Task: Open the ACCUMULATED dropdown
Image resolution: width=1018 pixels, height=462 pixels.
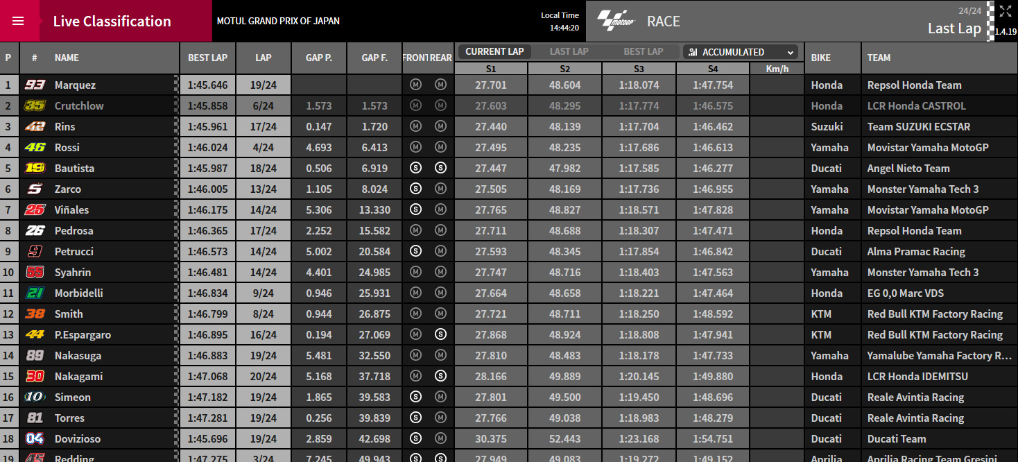Action: pos(740,52)
